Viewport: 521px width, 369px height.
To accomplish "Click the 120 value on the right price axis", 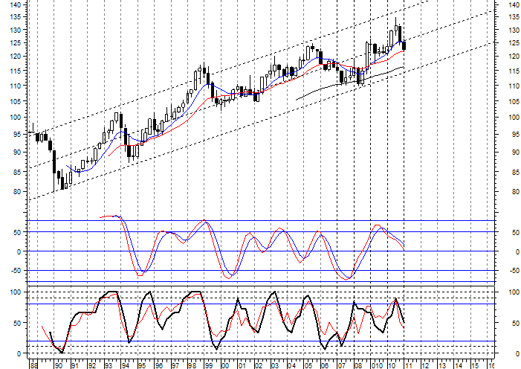I will pos(515,57).
